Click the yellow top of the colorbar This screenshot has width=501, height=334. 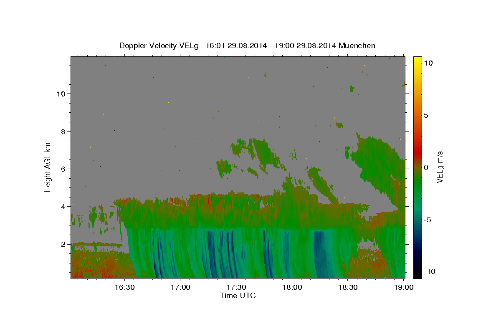coord(417,61)
